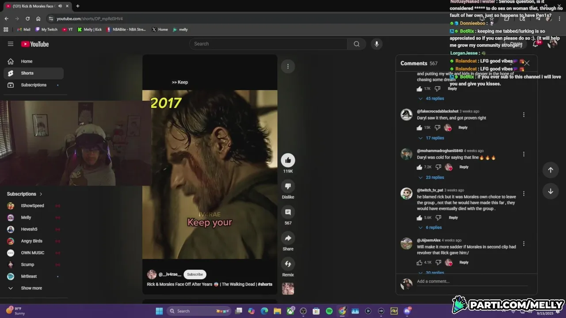Image resolution: width=566 pixels, height=318 pixels.
Task: Open the Melly | Kick bookmark
Action: pyautogui.click(x=90, y=30)
